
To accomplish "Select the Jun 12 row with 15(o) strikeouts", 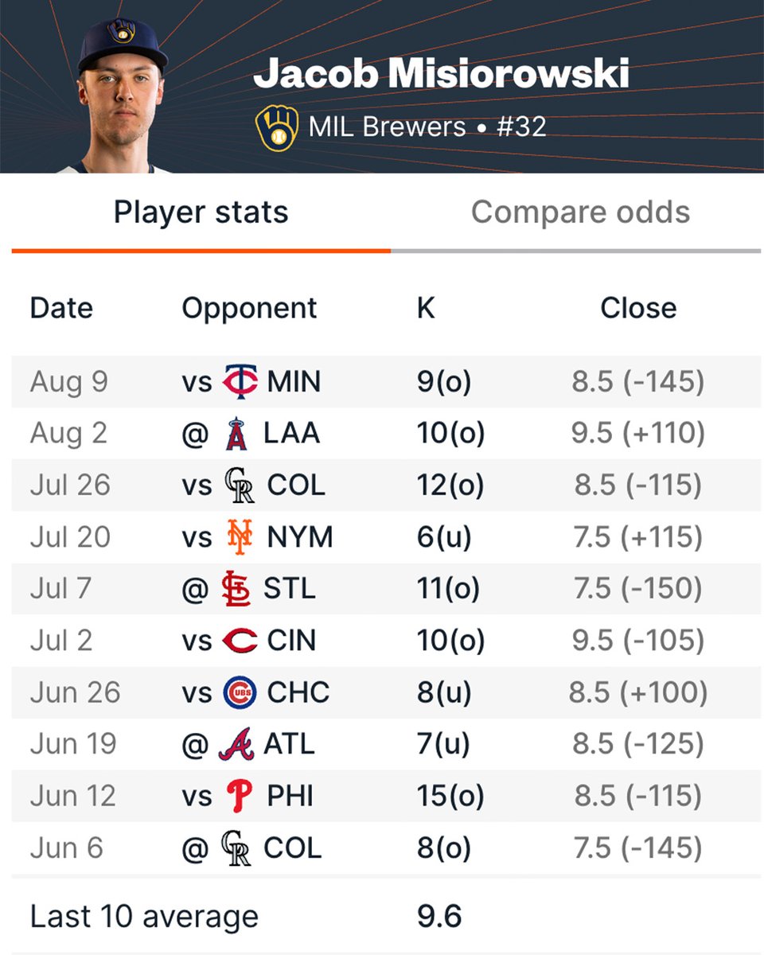I will (x=386, y=796).
